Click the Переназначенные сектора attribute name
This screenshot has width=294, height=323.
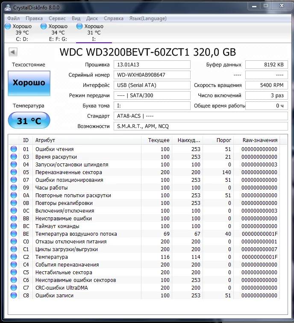click(69, 172)
